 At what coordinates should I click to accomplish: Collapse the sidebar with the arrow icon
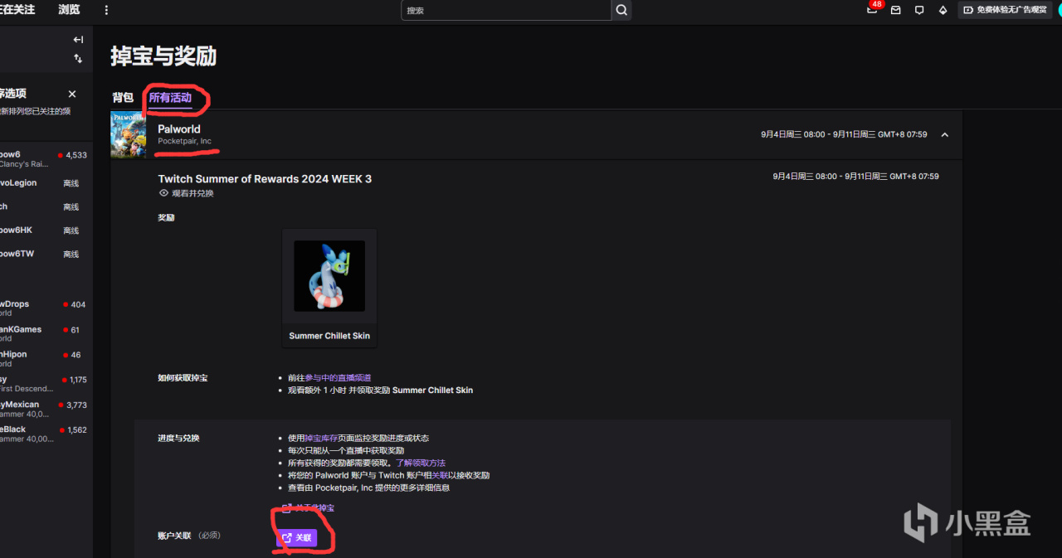(x=78, y=40)
